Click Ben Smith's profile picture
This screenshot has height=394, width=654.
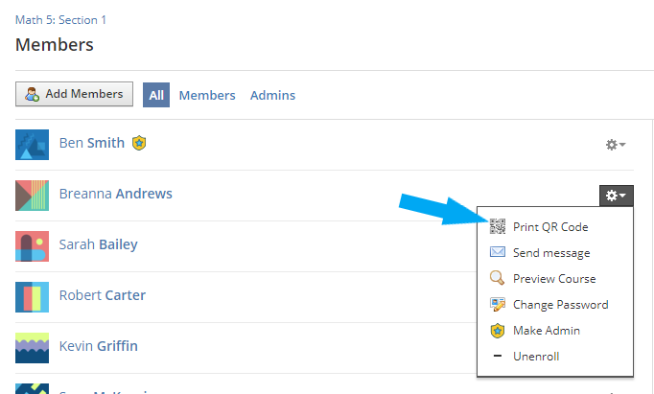pos(33,144)
